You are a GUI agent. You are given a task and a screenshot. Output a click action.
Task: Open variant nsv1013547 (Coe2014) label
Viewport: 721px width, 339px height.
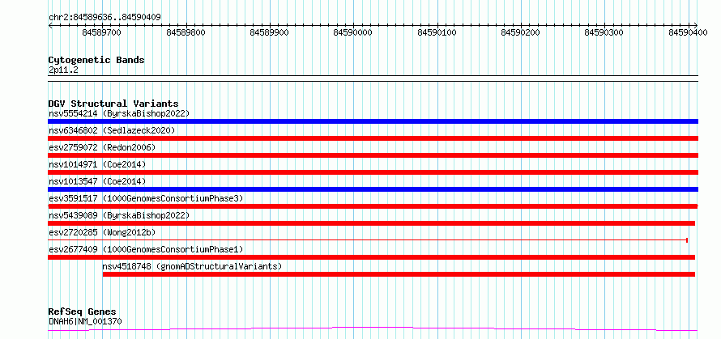[x=97, y=181]
